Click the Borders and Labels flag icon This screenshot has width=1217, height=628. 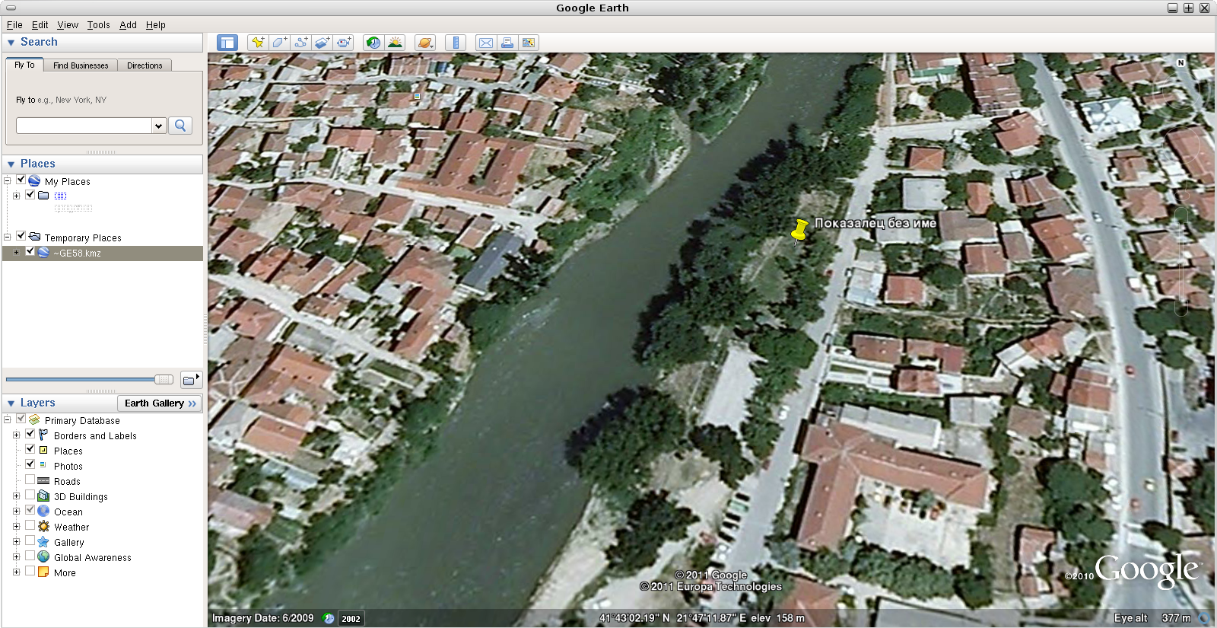point(43,435)
